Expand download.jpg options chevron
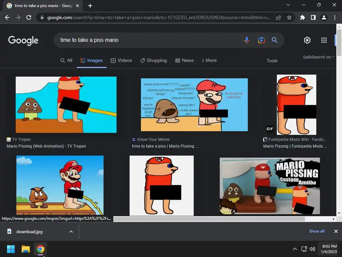 click(x=71, y=232)
